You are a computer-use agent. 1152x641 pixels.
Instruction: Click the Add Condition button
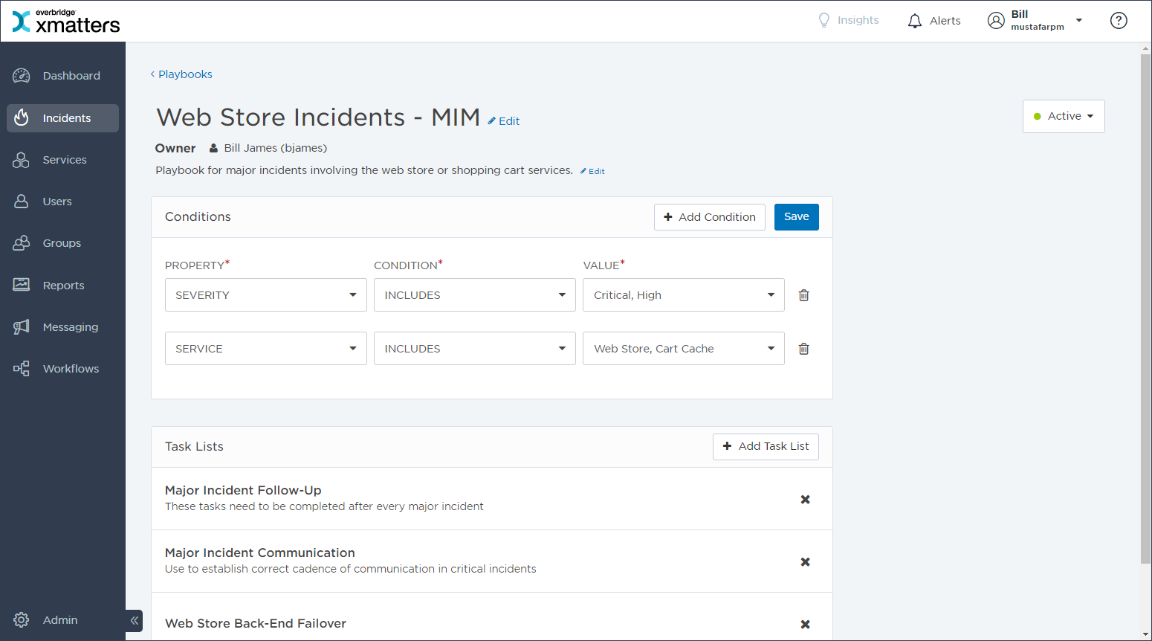pyautogui.click(x=710, y=217)
